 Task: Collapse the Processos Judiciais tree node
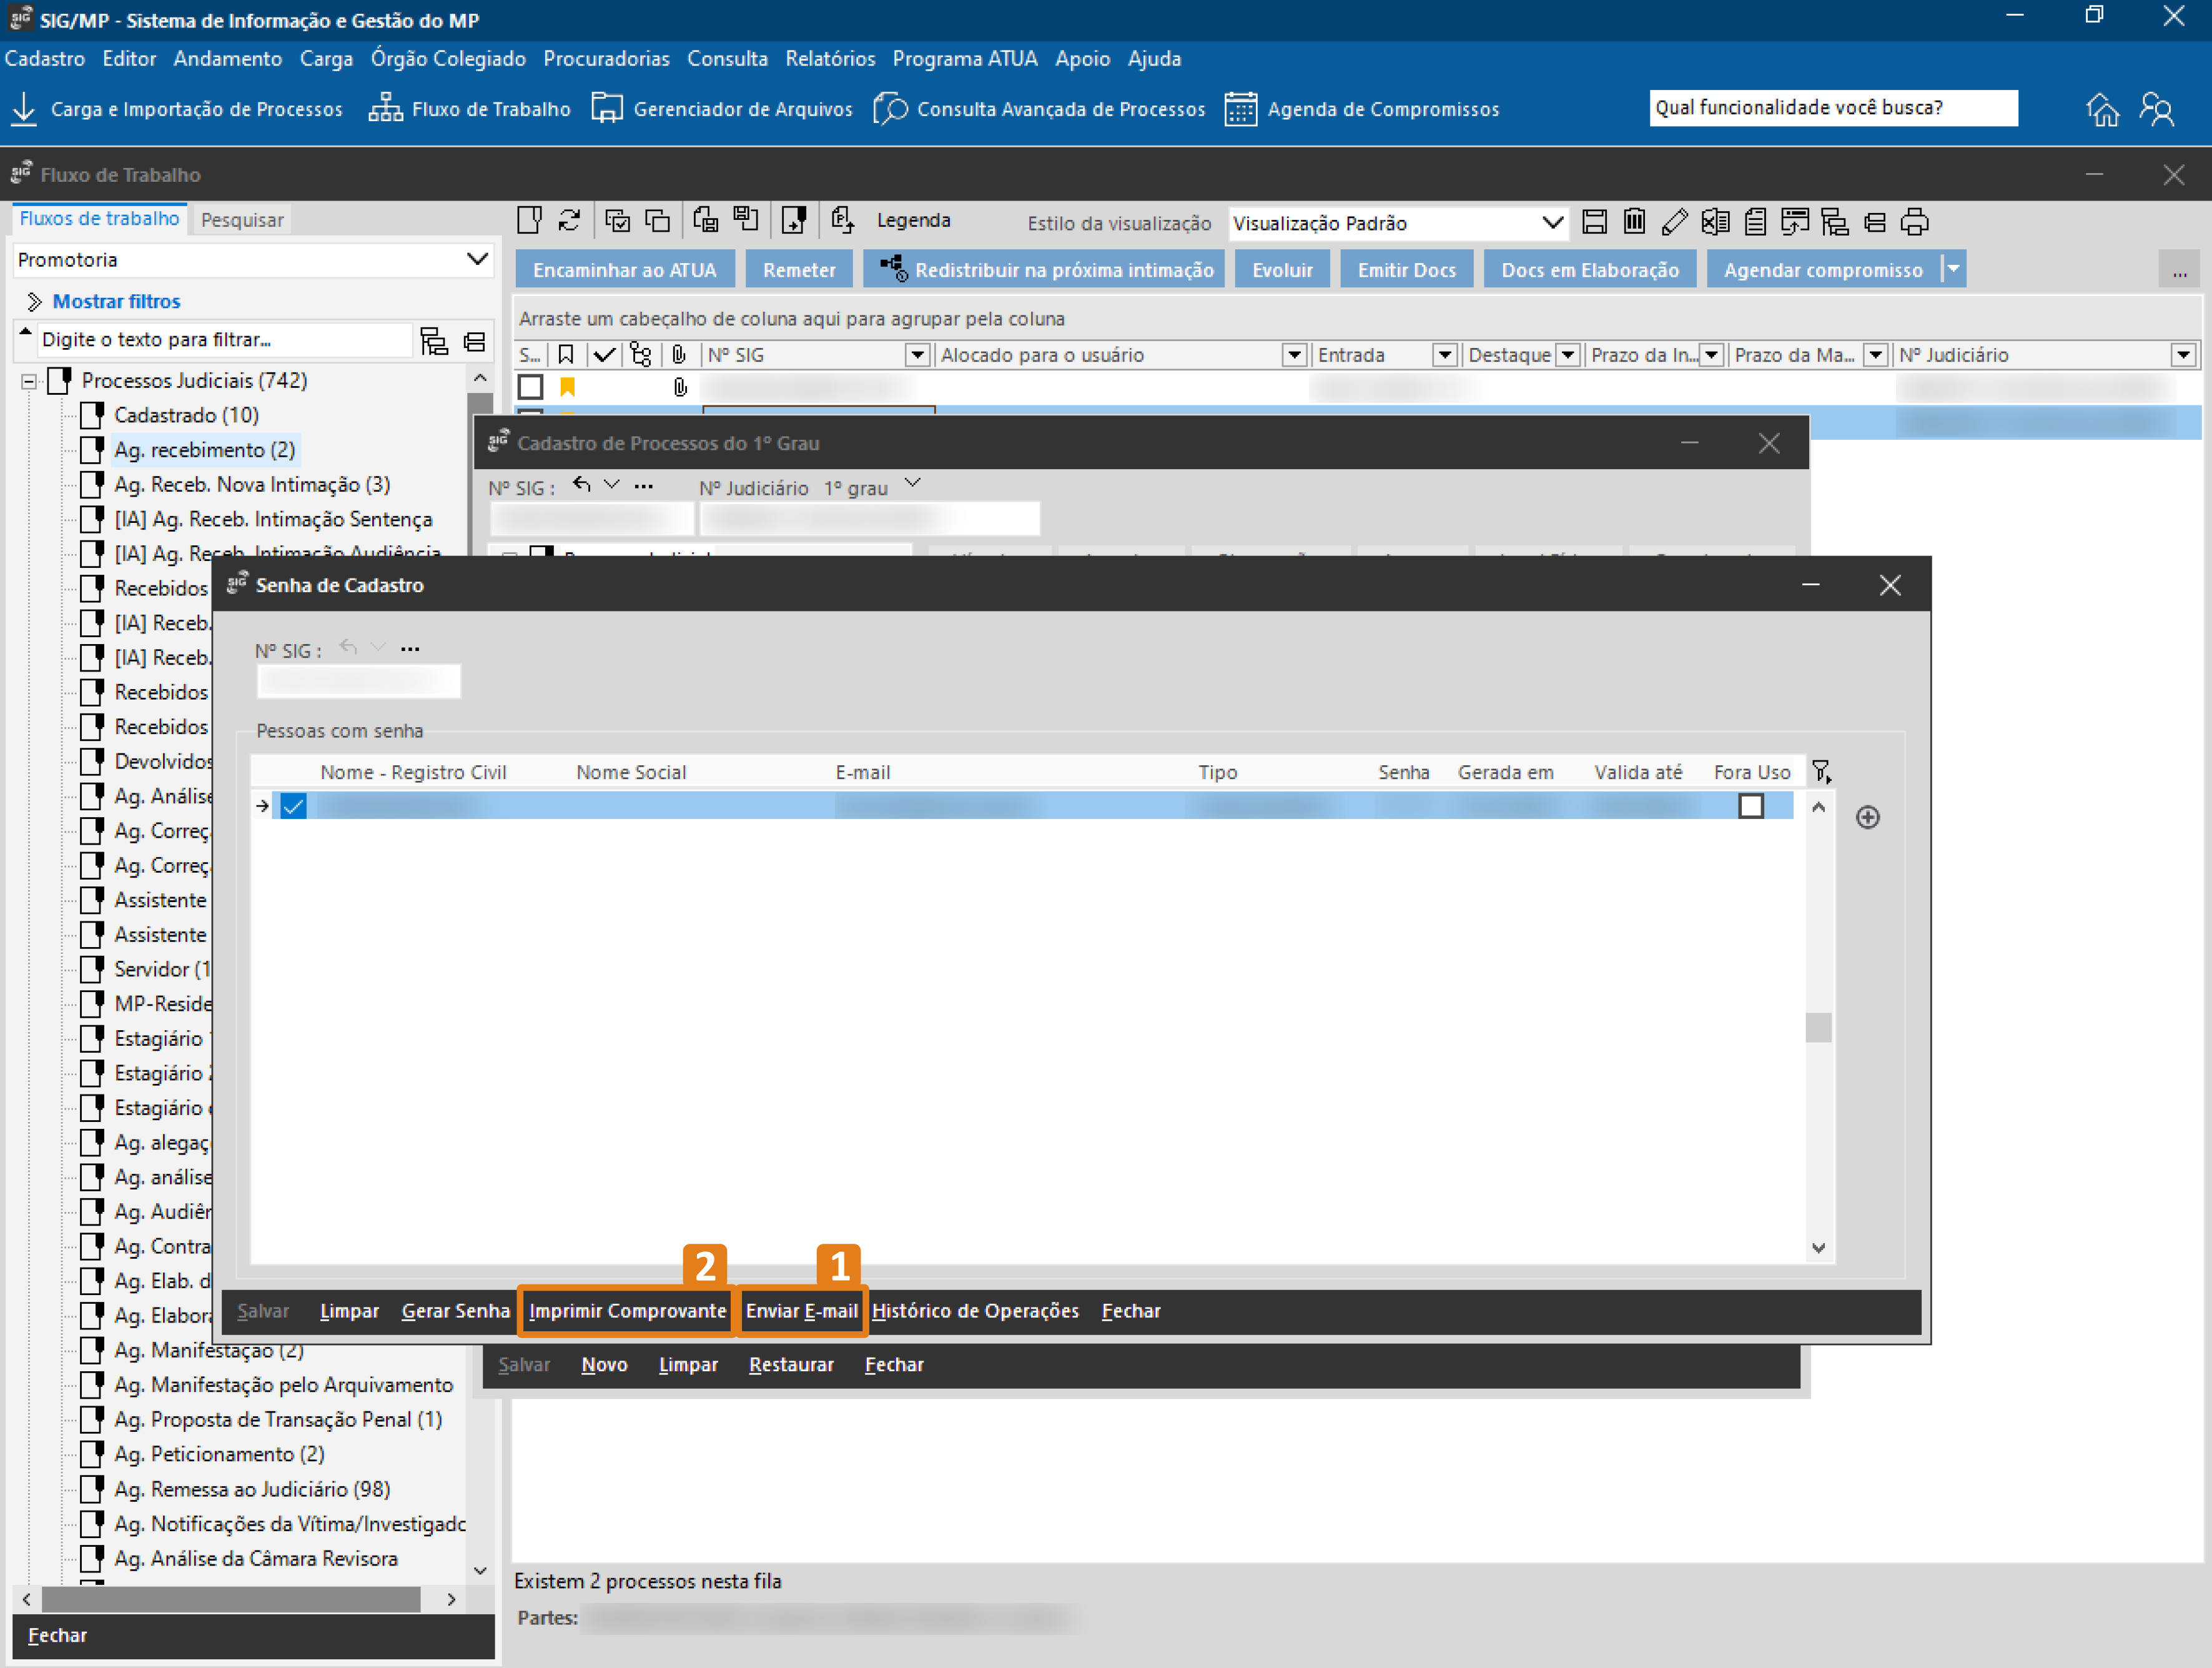29,380
